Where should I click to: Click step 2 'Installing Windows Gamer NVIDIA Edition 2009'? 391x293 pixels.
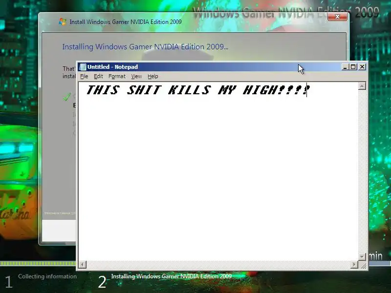pyautogui.click(x=172, y=276)
